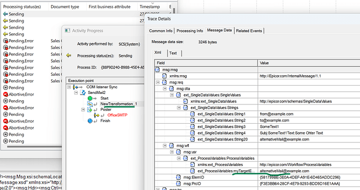Open the Related Events tab

[249, 31]
